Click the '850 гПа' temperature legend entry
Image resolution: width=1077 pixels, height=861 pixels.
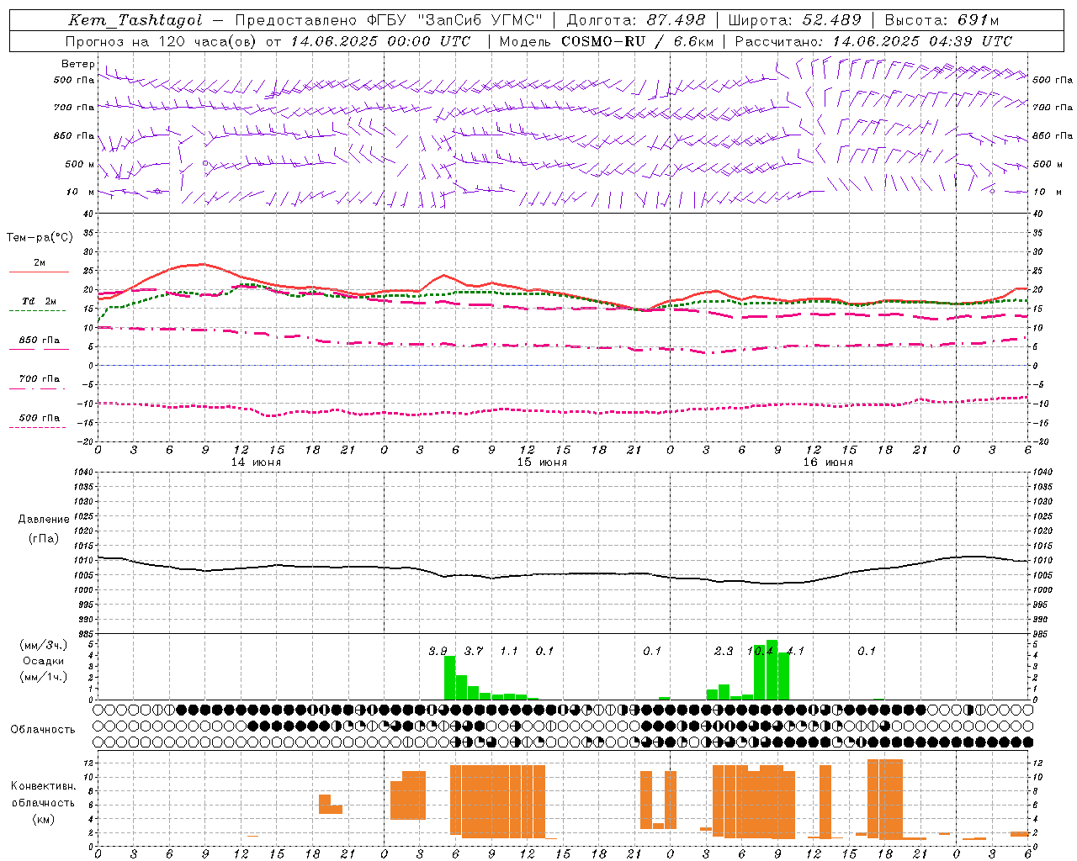[39, 341]
